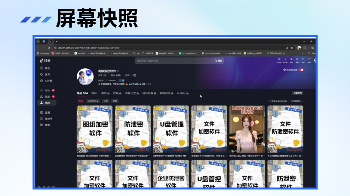Viewport: 350px width, 196px height.
Task: Open the InsCode bookmark
Action: [x=80, y=53]
